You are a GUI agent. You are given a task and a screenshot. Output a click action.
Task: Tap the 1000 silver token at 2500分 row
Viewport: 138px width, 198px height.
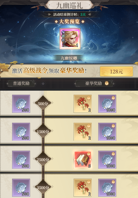[x=107, y=160]
